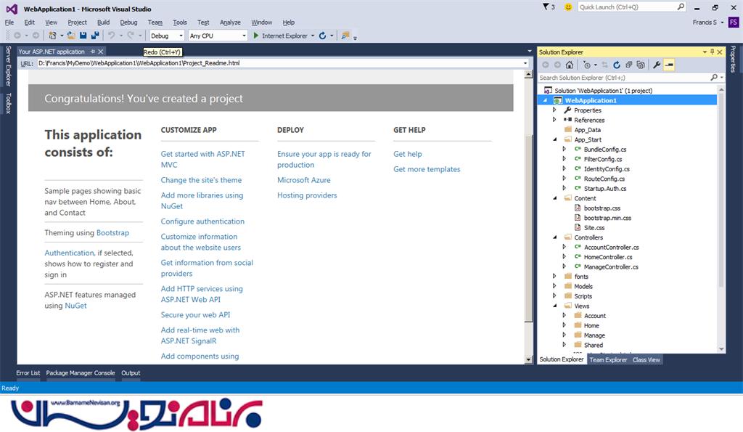
Task: Open the Any CPU platform dropdown
Action: click(x=218, y=36)
